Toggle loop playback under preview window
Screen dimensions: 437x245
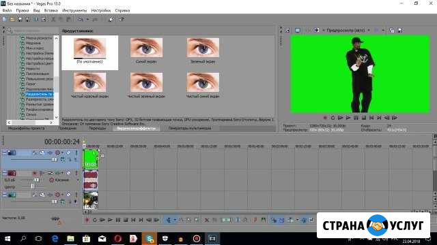tap(333, 118)
